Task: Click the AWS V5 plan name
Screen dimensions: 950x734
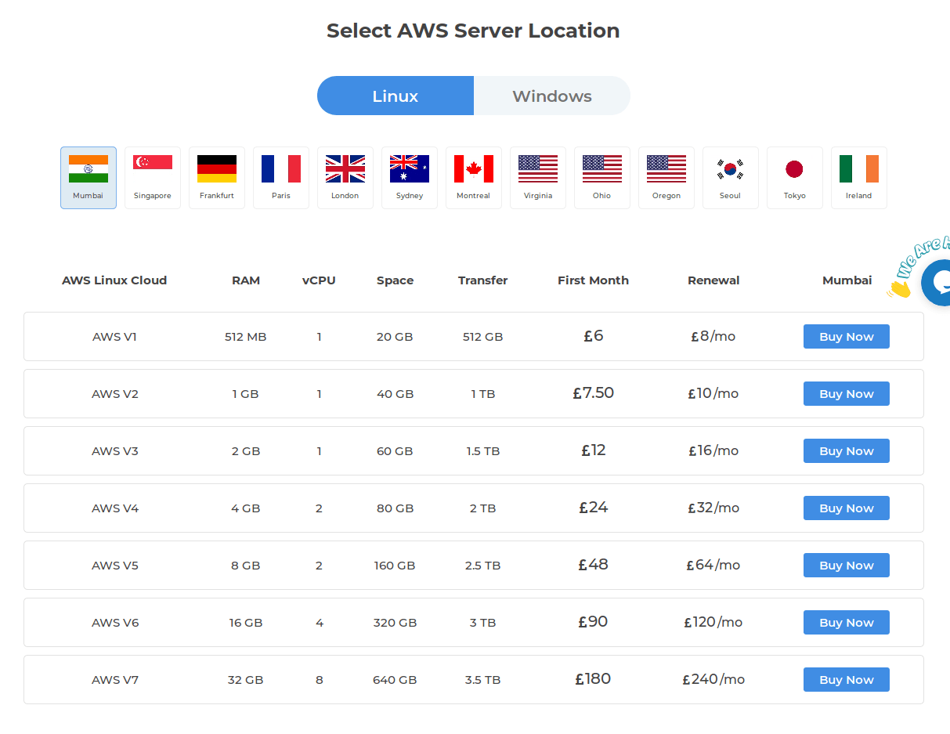Action: [114, 566]
